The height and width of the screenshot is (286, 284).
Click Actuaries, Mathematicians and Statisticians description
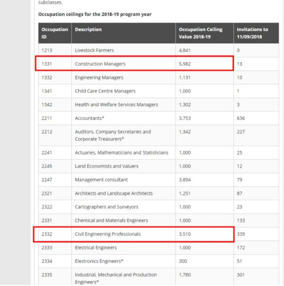[x=121, y=153]
